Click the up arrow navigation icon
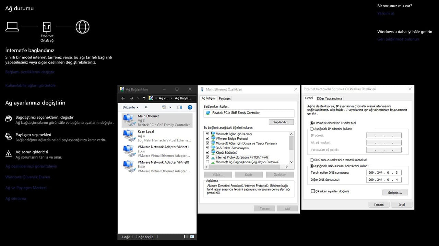Viewport: 439px width, 246px height. tap(144, 98)
